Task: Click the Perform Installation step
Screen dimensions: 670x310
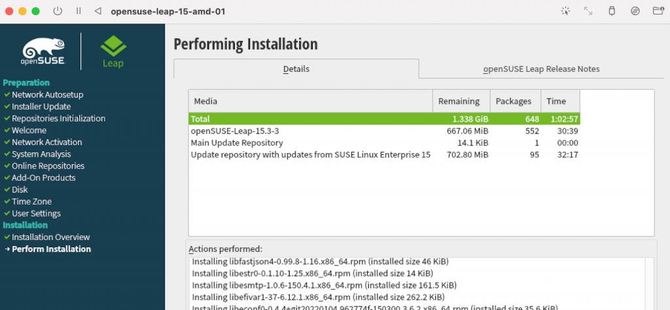Action: pos(51,249)
